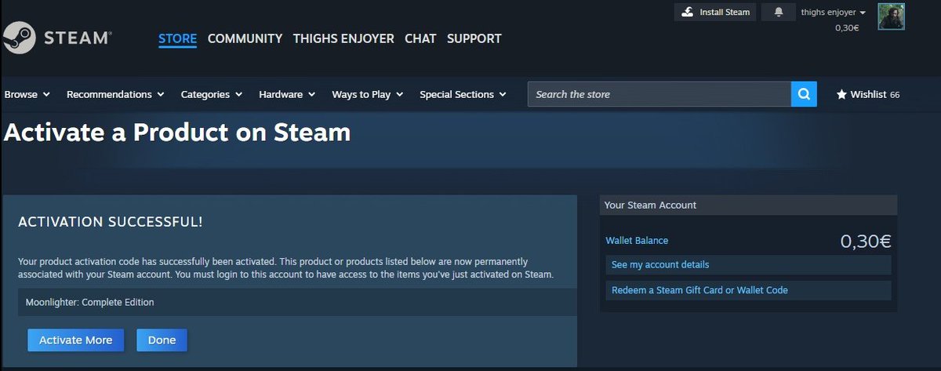Open the Special Sections dropdown

coord(463,94)
